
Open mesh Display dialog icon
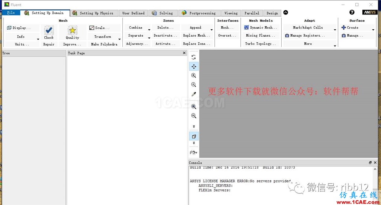click(9, 28)
